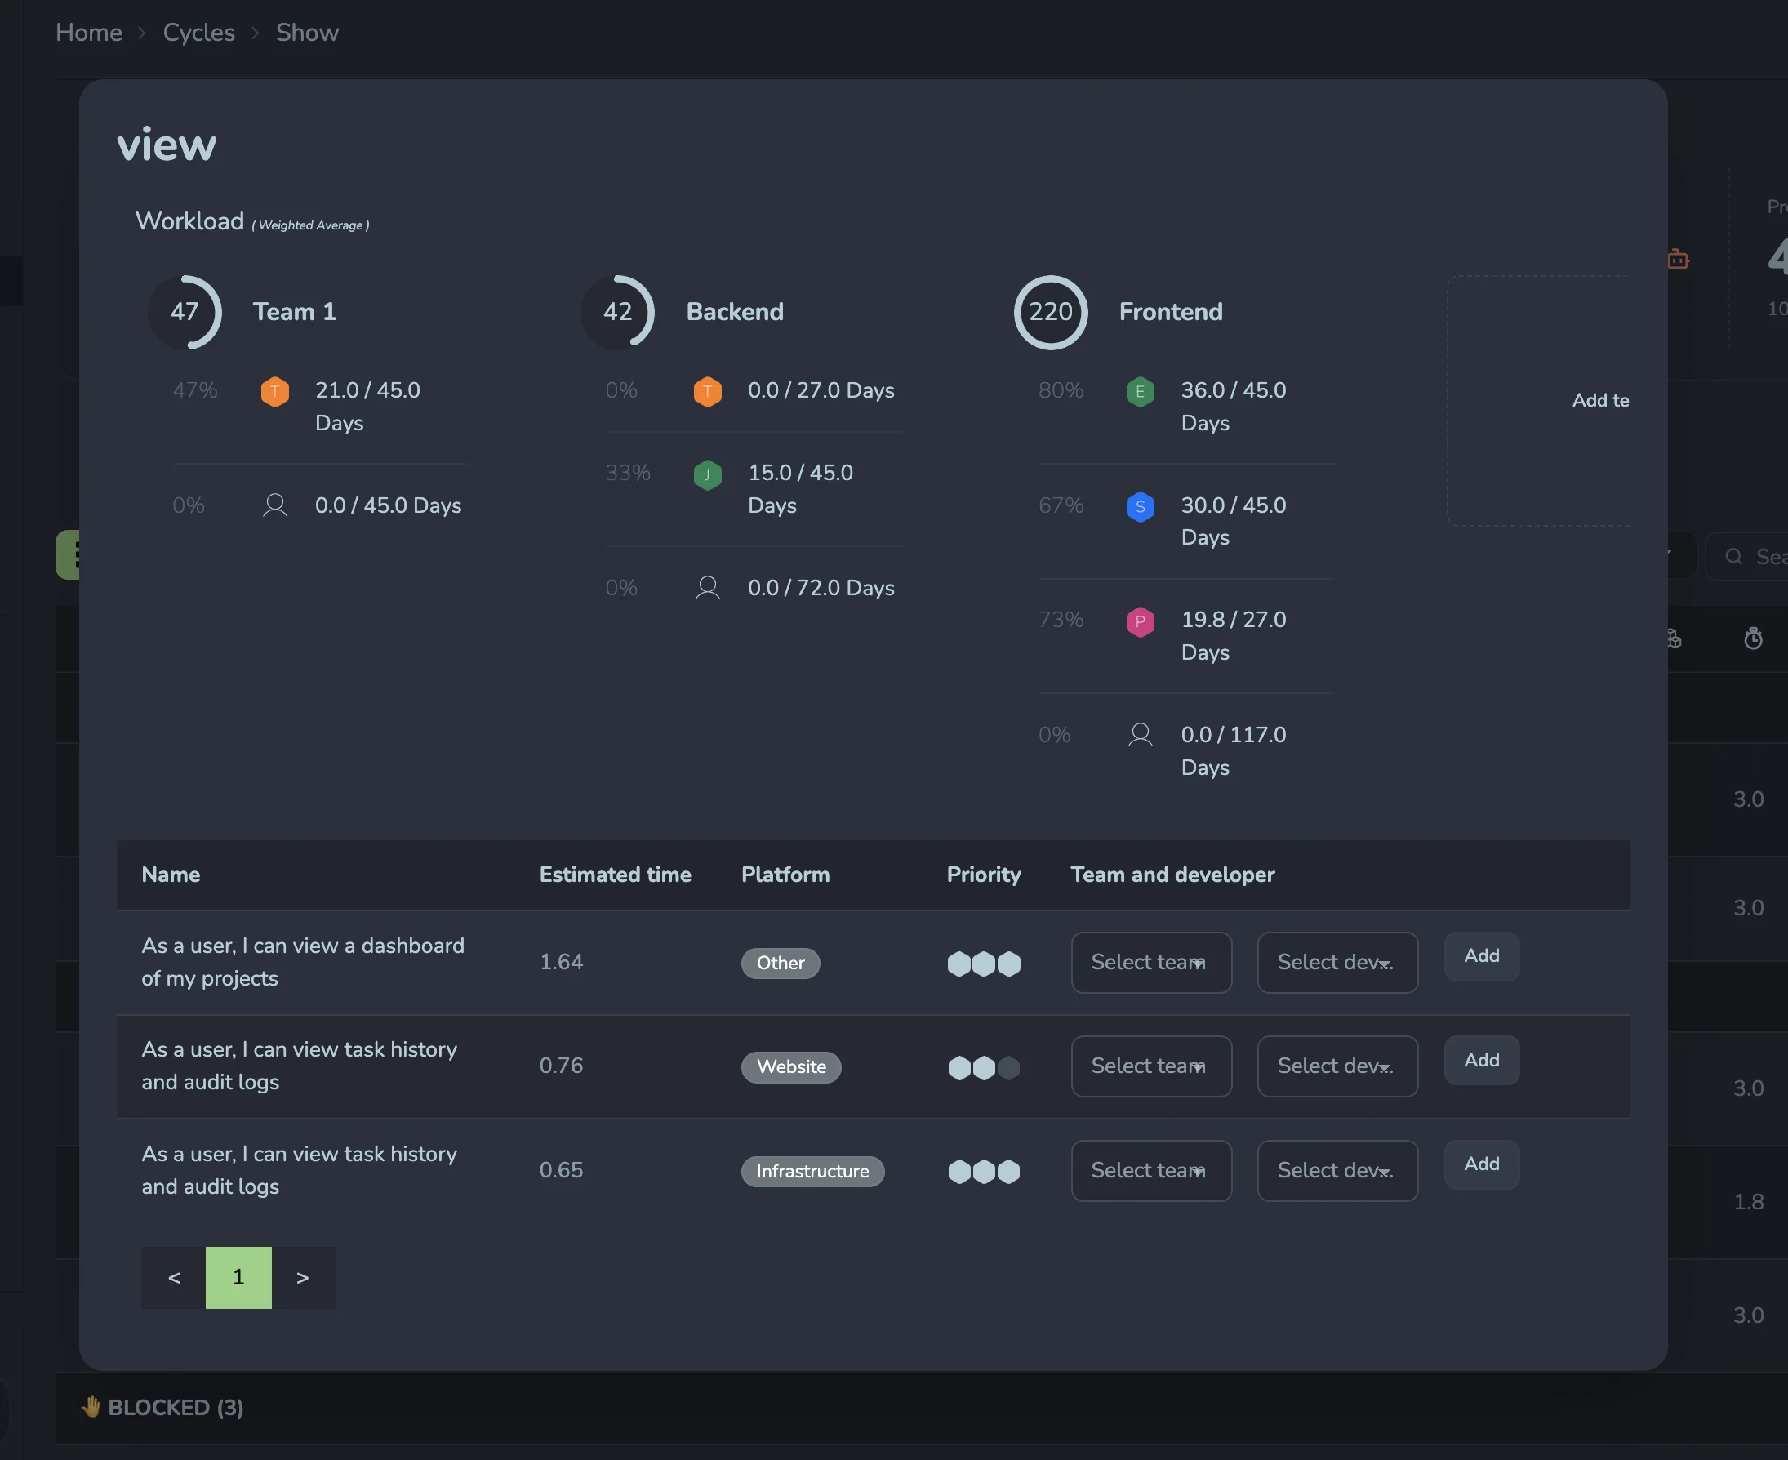This screenshot has width=1788, height=1460.
Task: Click green E avatar in Frontend
Action: coord(1140,391)
